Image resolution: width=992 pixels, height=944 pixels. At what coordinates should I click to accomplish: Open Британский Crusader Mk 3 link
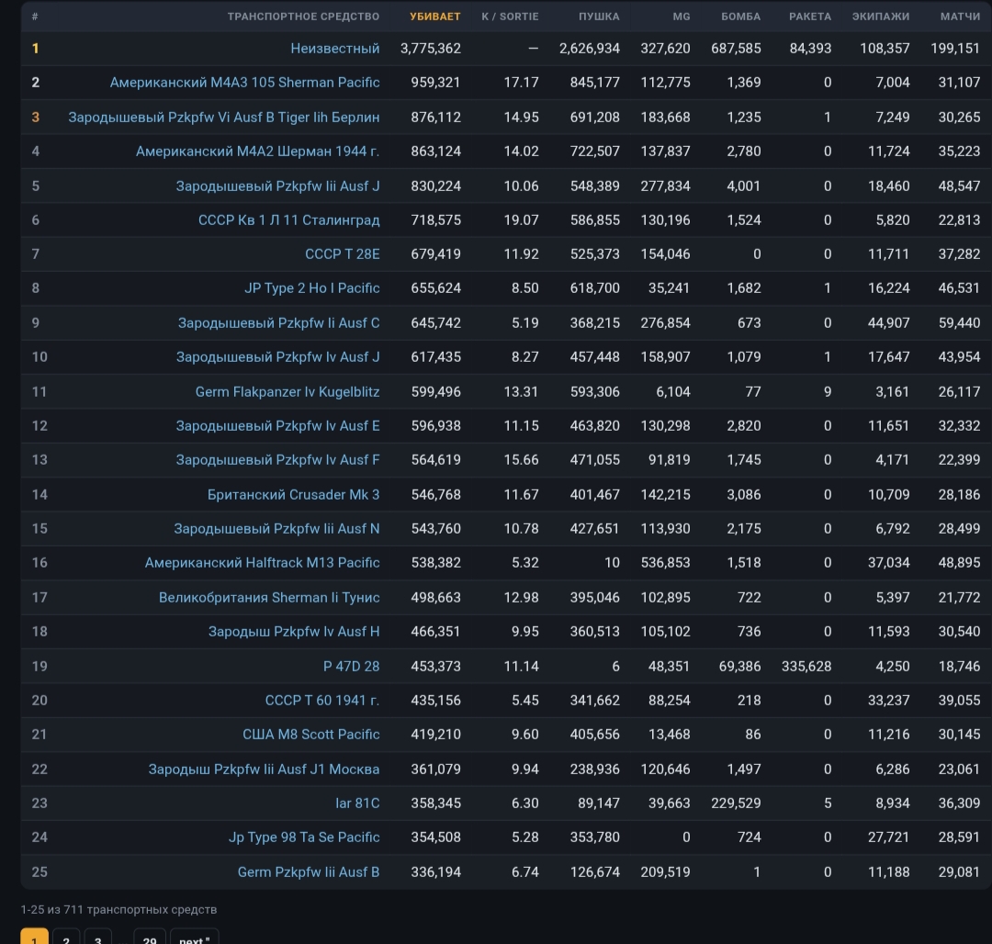coord(294,494)
